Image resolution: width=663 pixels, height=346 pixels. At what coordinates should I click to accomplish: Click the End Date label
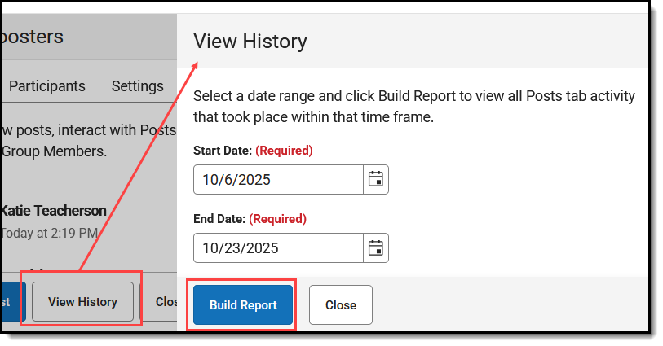(219, 219)
